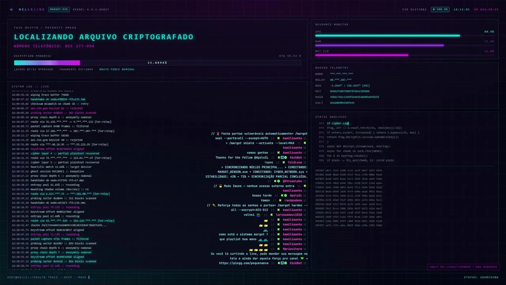Click the door emoji in 'Fecha portas' message
Viewport: 506px width, 285px height.
tap(218, 133)
